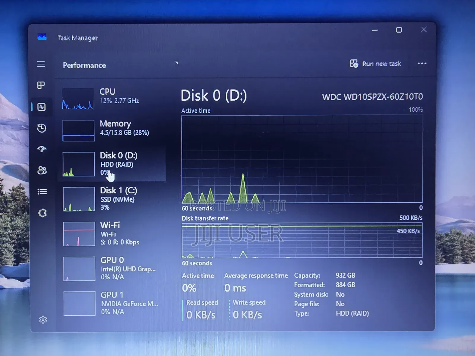Open the Details list icon

coord(42,192)
